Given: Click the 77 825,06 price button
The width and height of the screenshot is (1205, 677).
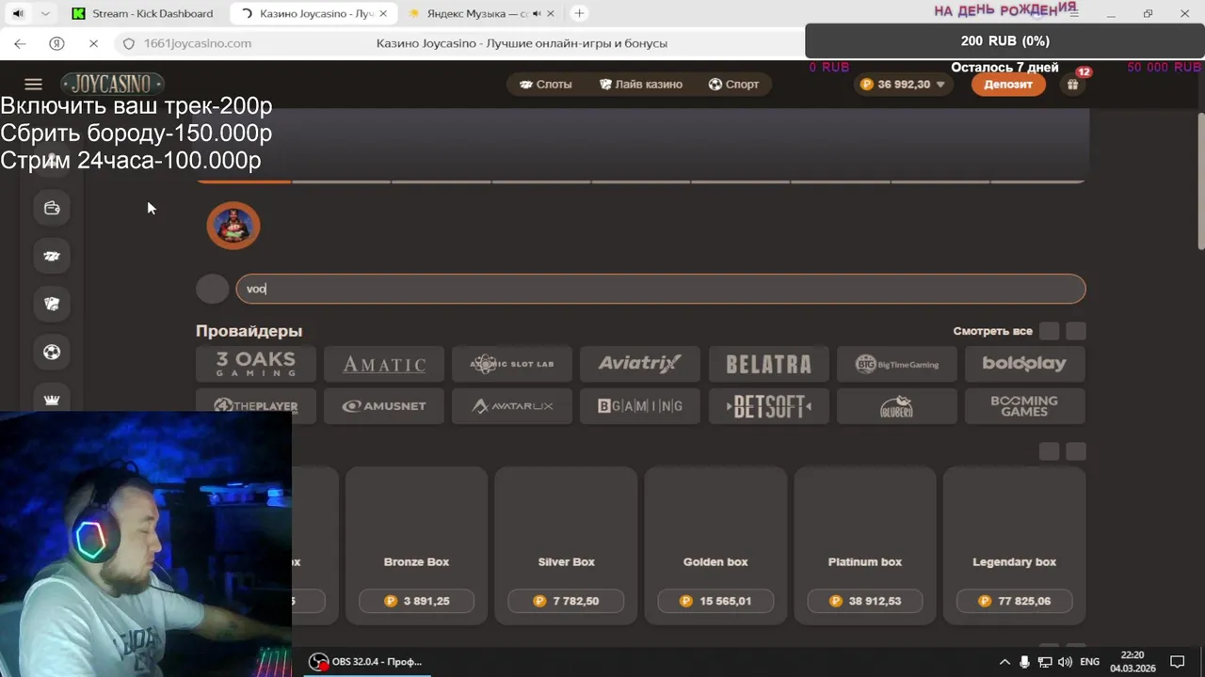Looking at the screenshot, I should click(1014, 601).
